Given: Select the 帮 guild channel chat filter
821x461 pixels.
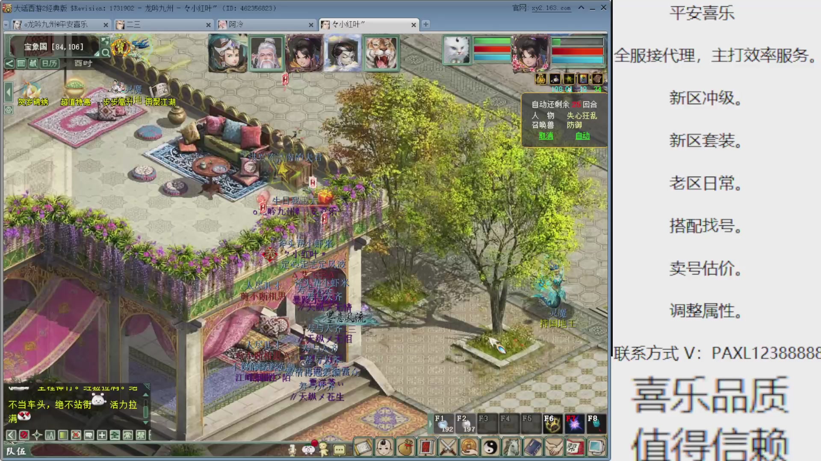Looking at the screenshot, I should 141,435.
